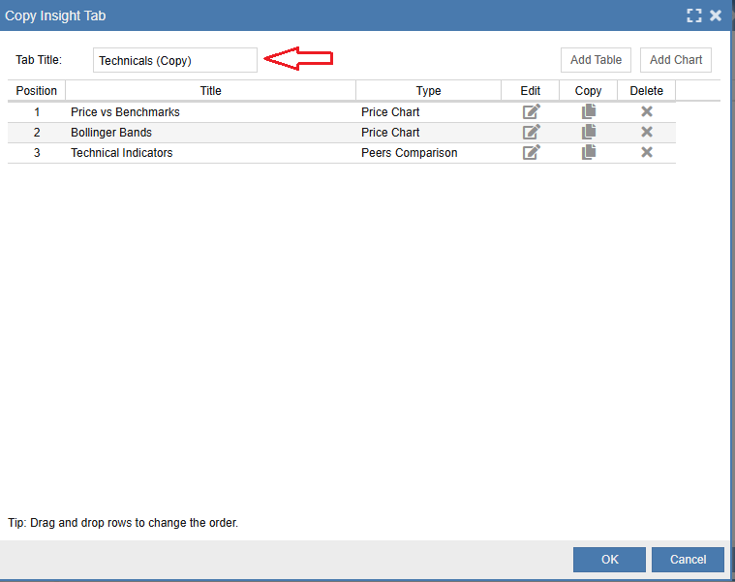Copy the Price vs Benchmarks row
735x582 pixels.
coord(589,111)
